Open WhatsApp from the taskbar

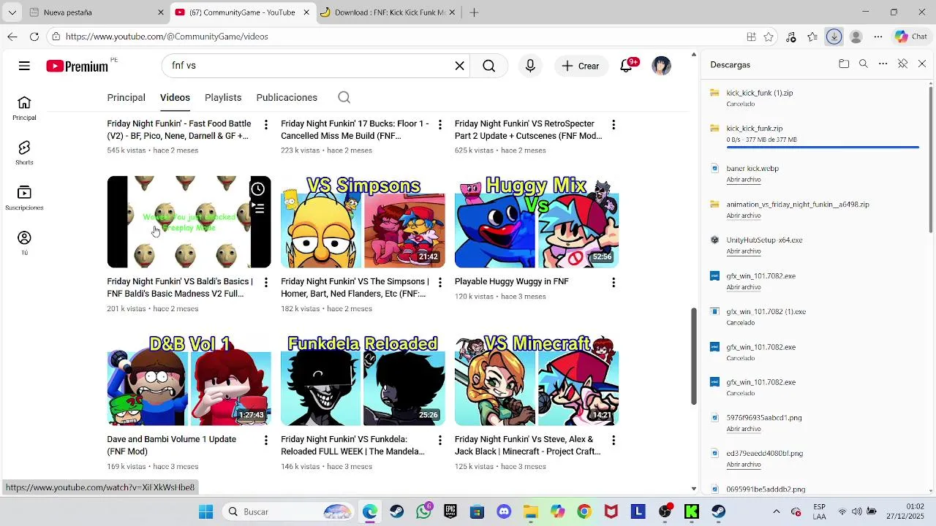point(424,511)
